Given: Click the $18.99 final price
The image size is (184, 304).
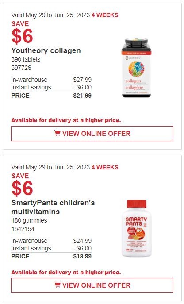Looking at the screenshot, I should click(x=82, y=256).
